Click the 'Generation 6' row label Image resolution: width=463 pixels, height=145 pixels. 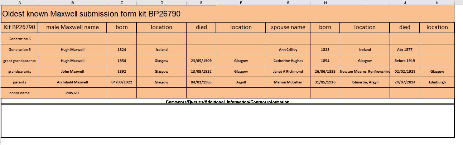(x=20, y=39)
